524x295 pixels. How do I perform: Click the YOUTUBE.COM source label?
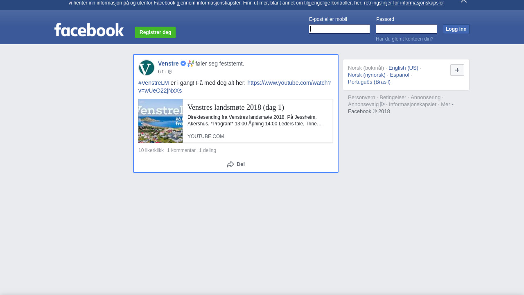click(x=206, y=136)
